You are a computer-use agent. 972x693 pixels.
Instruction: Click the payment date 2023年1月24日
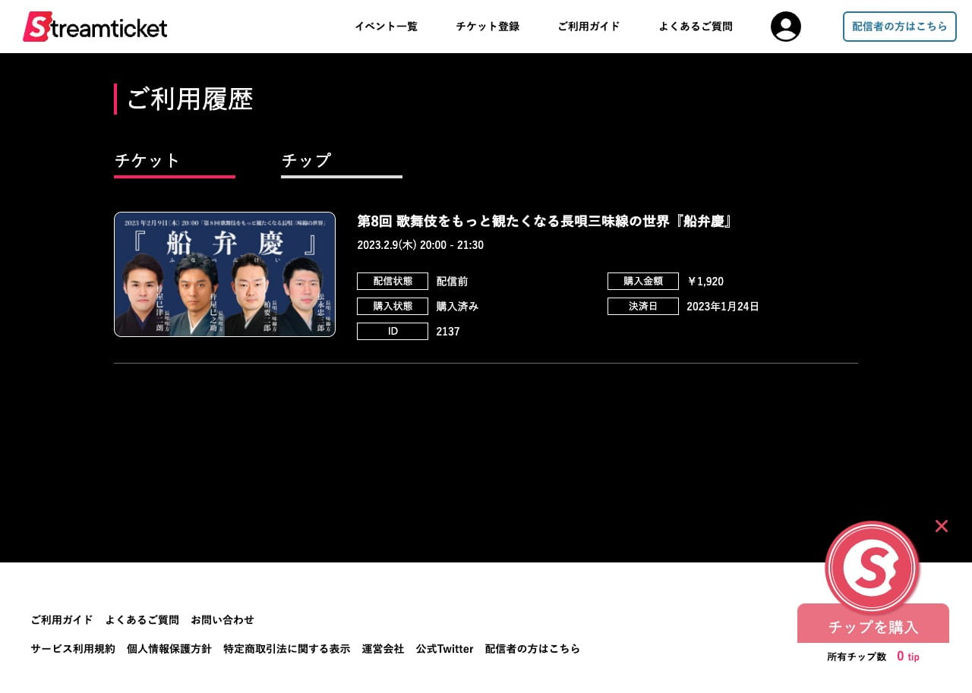pyautogui.click(x=723, y=307)
